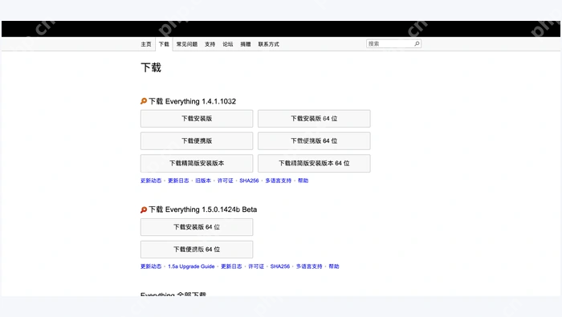Click 下载安装版 64 位 under 1.5.0.1424b Beta
Image resolution: width=562 pixels, height=317 pixels.
(197, 227)
